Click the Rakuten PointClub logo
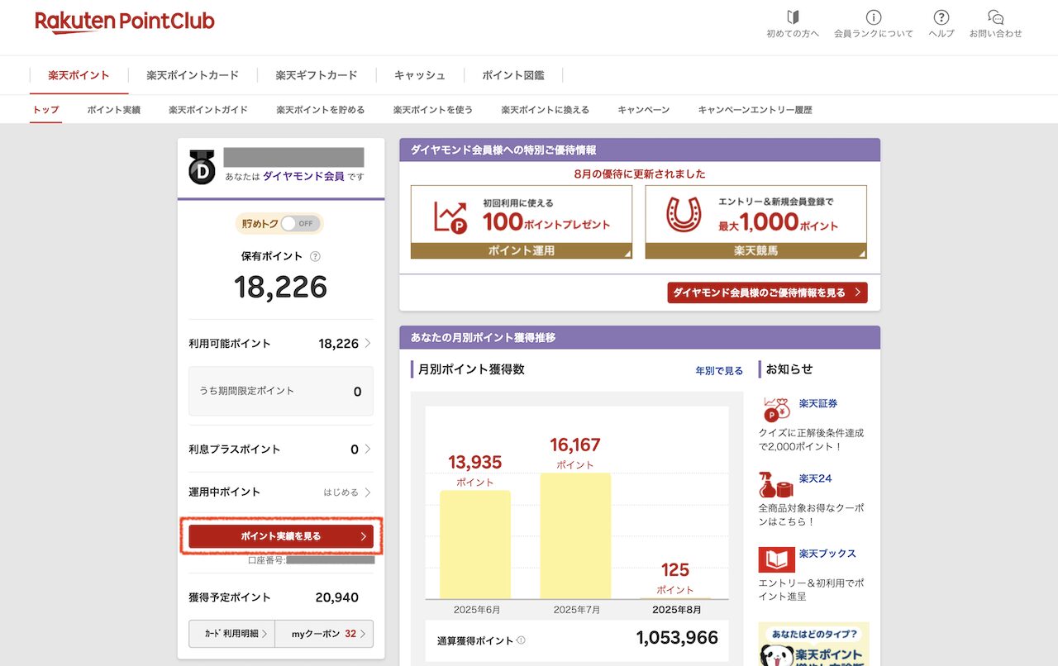The width and height of the screenshot is (1058, 666). (x=125, y=22)
